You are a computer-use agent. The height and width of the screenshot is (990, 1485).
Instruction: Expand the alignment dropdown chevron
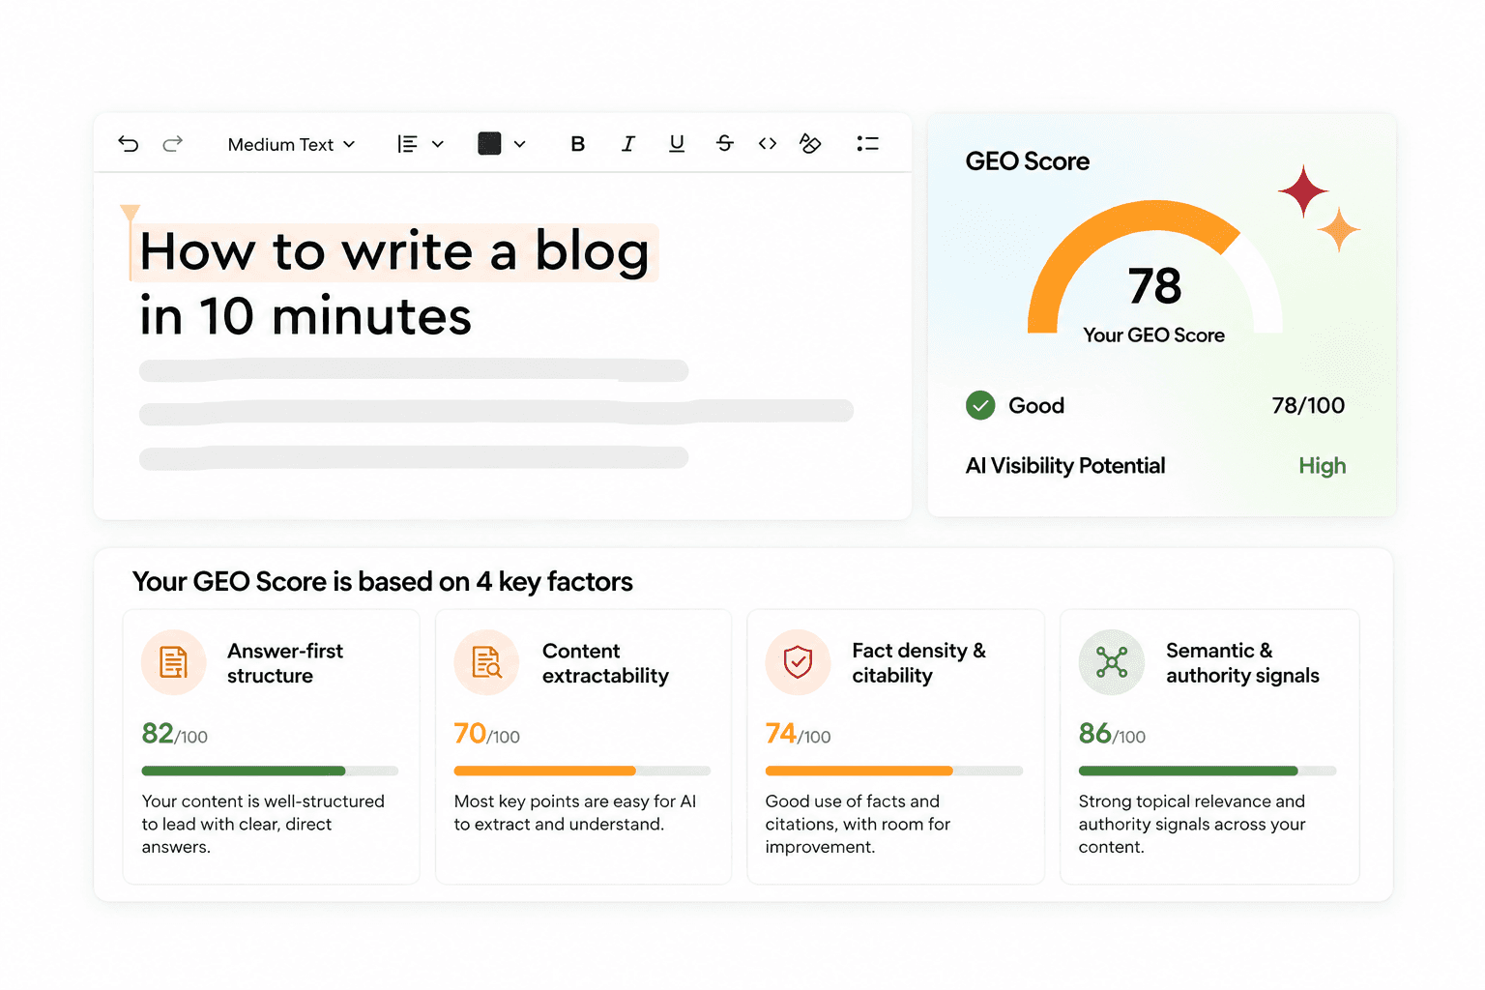[x=438, y=144]
